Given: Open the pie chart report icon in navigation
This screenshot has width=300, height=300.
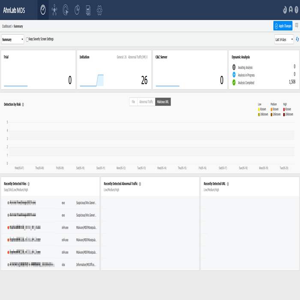Looking at the screenshot, I should pos(77,10).
